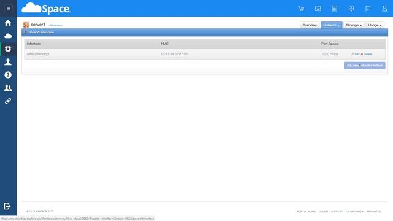Click the CloudSpace logo
Image resolution: width=393 pixels, height=221 pixels.
pyautogui.click(x=46, y=9)
